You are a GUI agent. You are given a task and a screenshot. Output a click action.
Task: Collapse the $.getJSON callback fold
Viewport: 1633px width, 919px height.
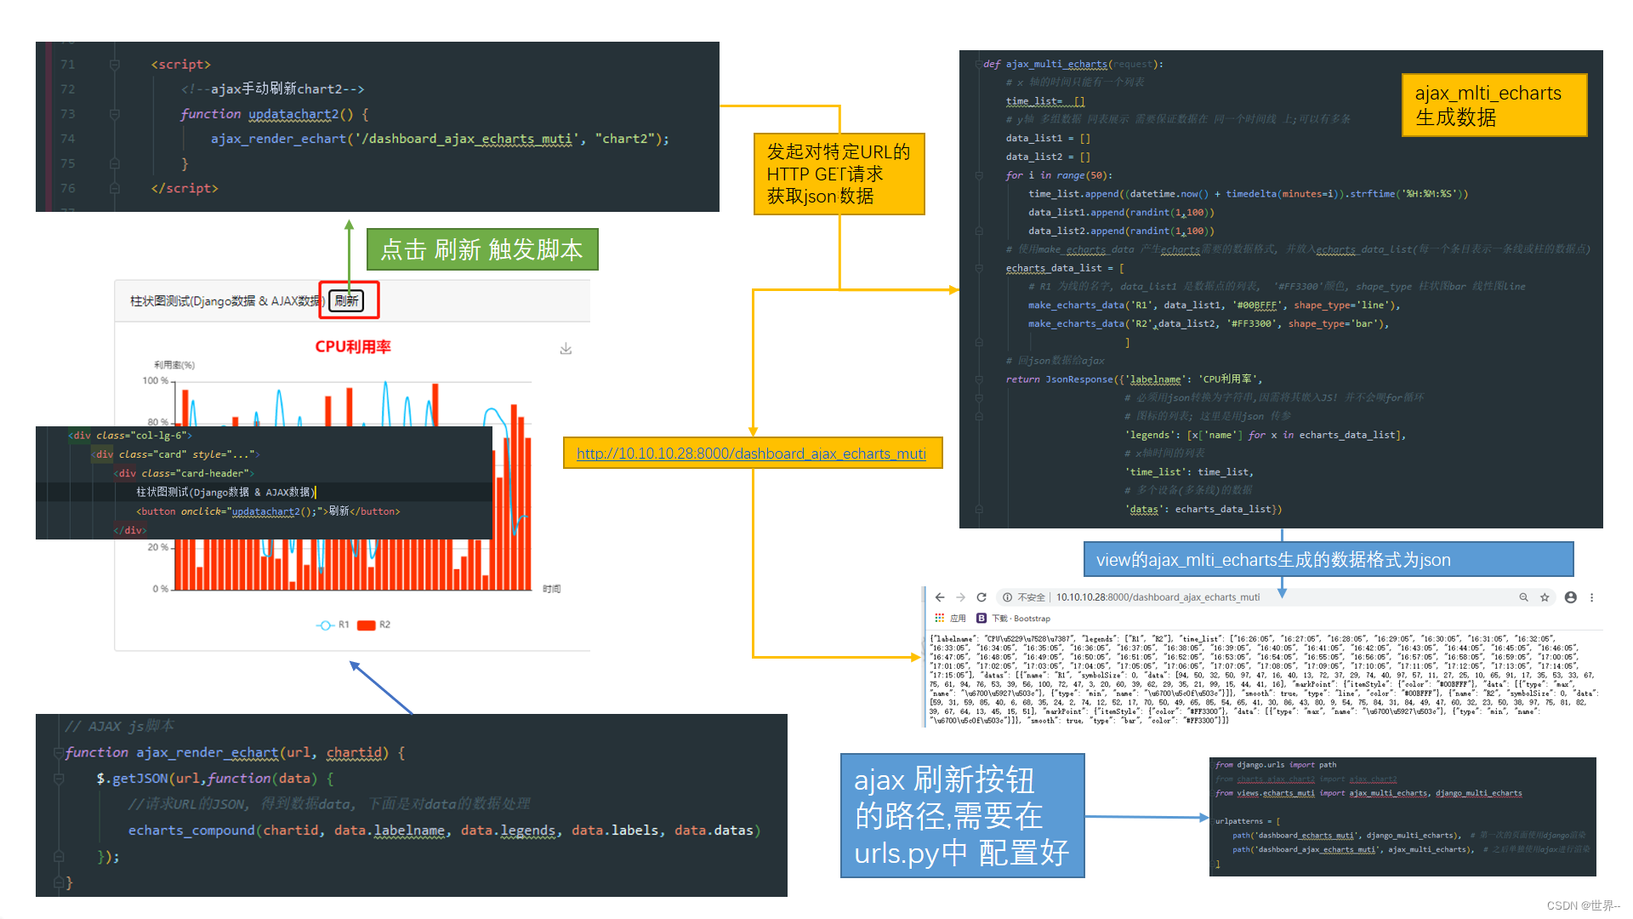coord(59,779)
